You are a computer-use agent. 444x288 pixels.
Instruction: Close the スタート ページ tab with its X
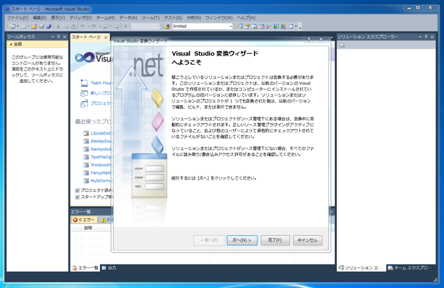[106, 37]
